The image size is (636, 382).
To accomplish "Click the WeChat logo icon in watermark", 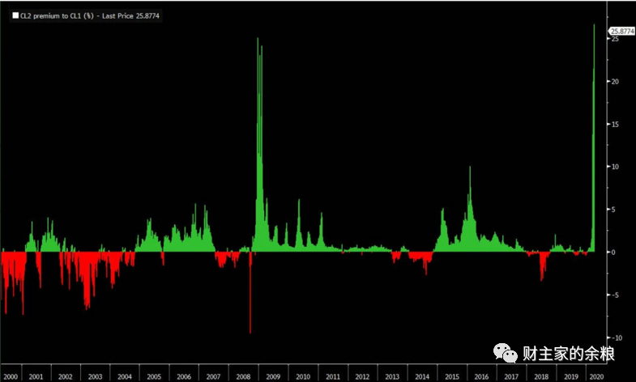I will (505, 353).
